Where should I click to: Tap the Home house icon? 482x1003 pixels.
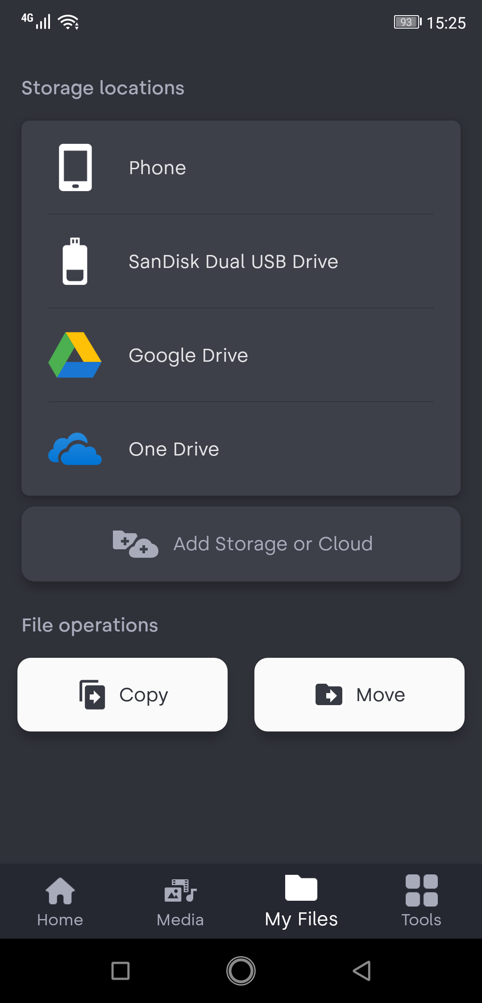pos(60,891)
